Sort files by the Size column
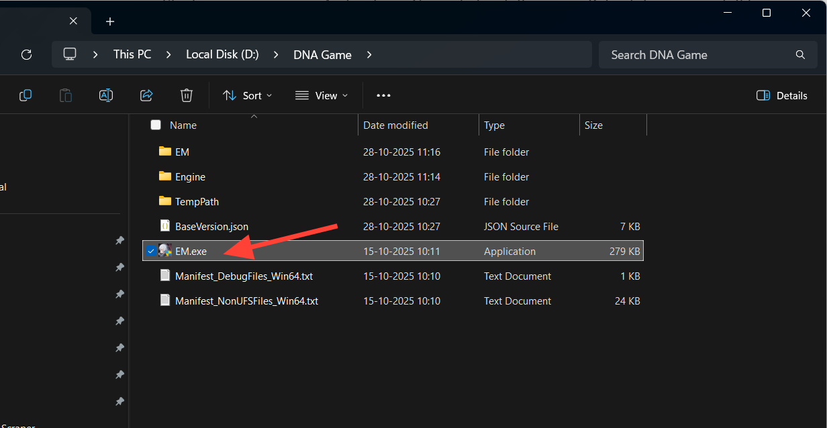Image resolution: width=827 pixels, height=428 pixels. coord(593,125)
